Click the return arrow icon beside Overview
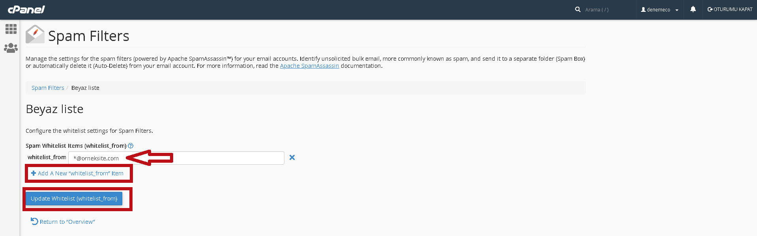This screenshot has height=236, width=757. (34, 221)
